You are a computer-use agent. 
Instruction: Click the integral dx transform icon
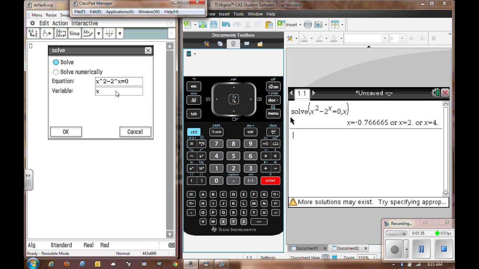pyautogui.click(x=61, y=34)
